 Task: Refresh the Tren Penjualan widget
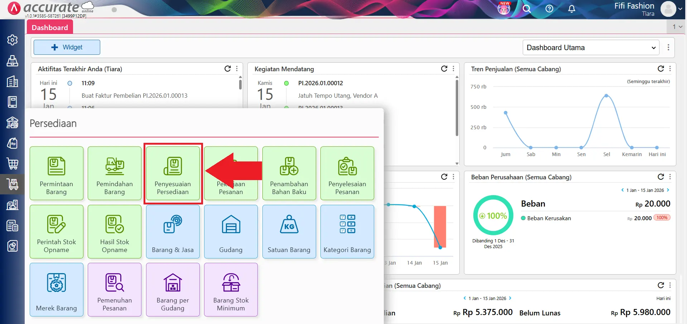661,69
